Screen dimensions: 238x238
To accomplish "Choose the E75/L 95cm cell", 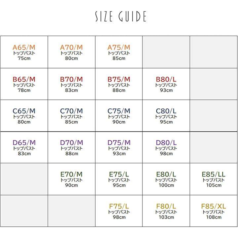I will coord(119,179).
